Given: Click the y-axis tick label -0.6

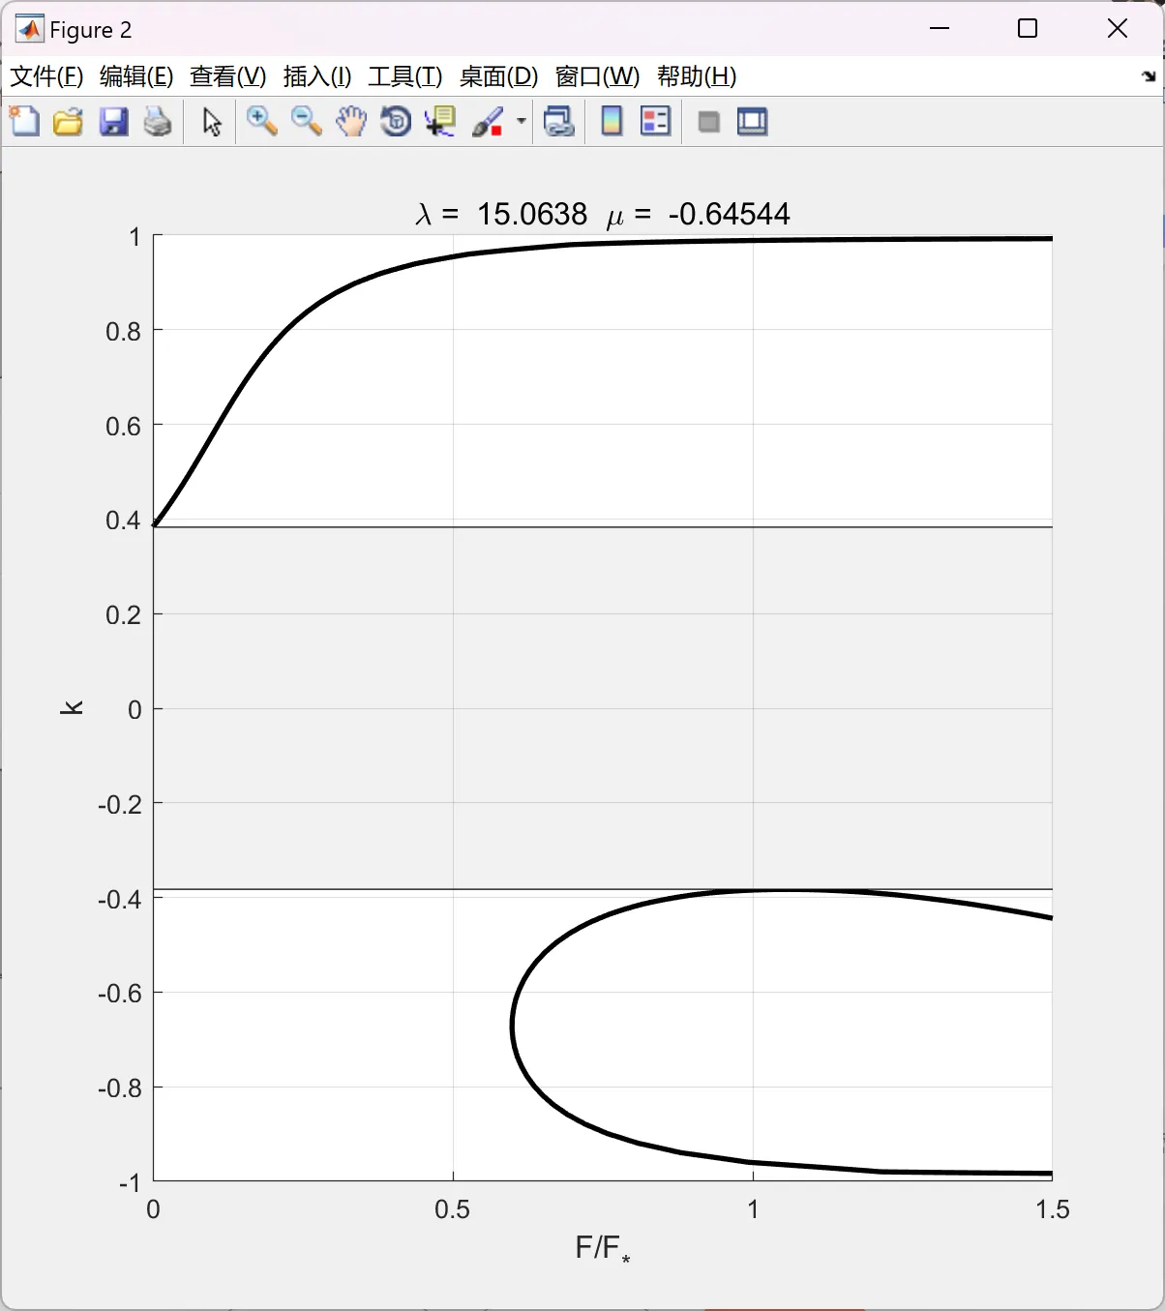Looking at the screenshot, I should click(119, 994).
